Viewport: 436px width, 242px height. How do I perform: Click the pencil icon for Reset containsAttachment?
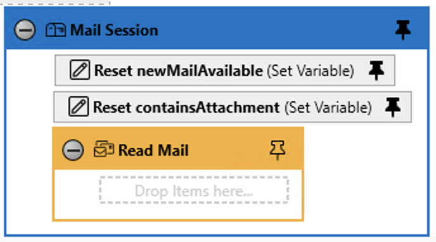click(x=79, y=106)
